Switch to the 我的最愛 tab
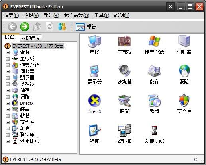206x165 pixels. [x=31, y=38]
